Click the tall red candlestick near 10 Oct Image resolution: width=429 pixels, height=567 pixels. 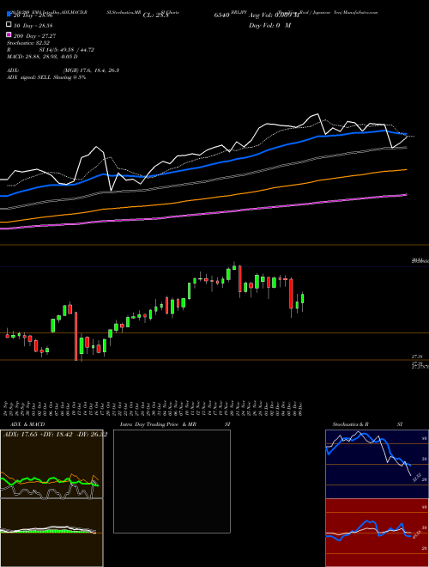click(x=76, y=336)
